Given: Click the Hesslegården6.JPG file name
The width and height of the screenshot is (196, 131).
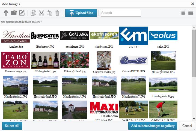Looking at the screenshot, I should click(104, 97).
